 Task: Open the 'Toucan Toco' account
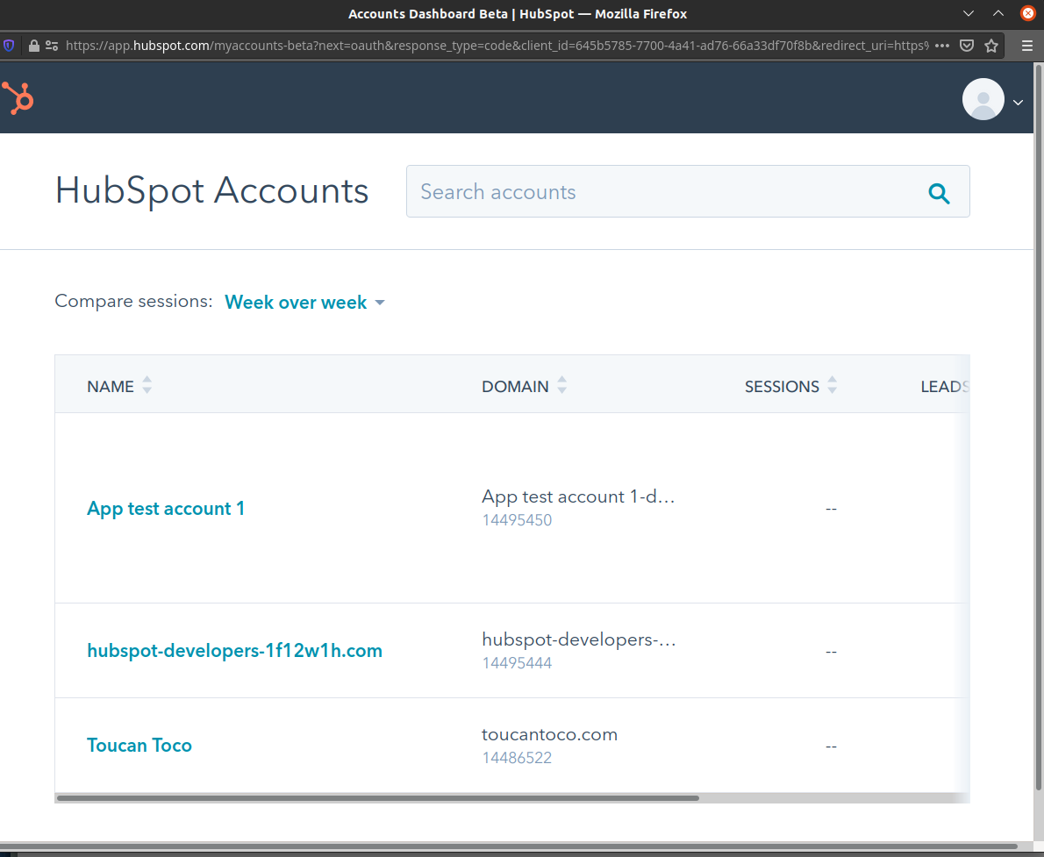(139, 745)
